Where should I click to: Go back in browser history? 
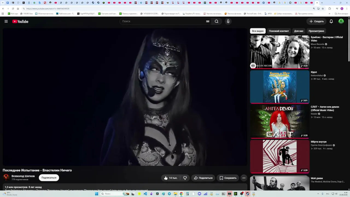(3, 8)
